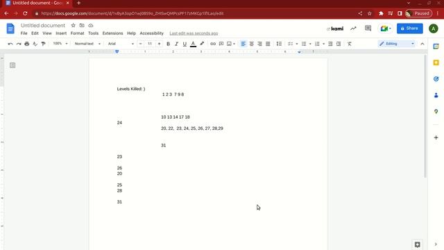Image resolution: width=444 pixels, height=250 pixels.
Task: Justify the text
Action: click(x=268, y=44)
